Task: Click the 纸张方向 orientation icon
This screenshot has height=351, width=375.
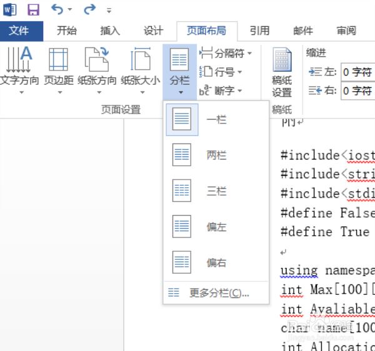Action: (x=97, y=60)
